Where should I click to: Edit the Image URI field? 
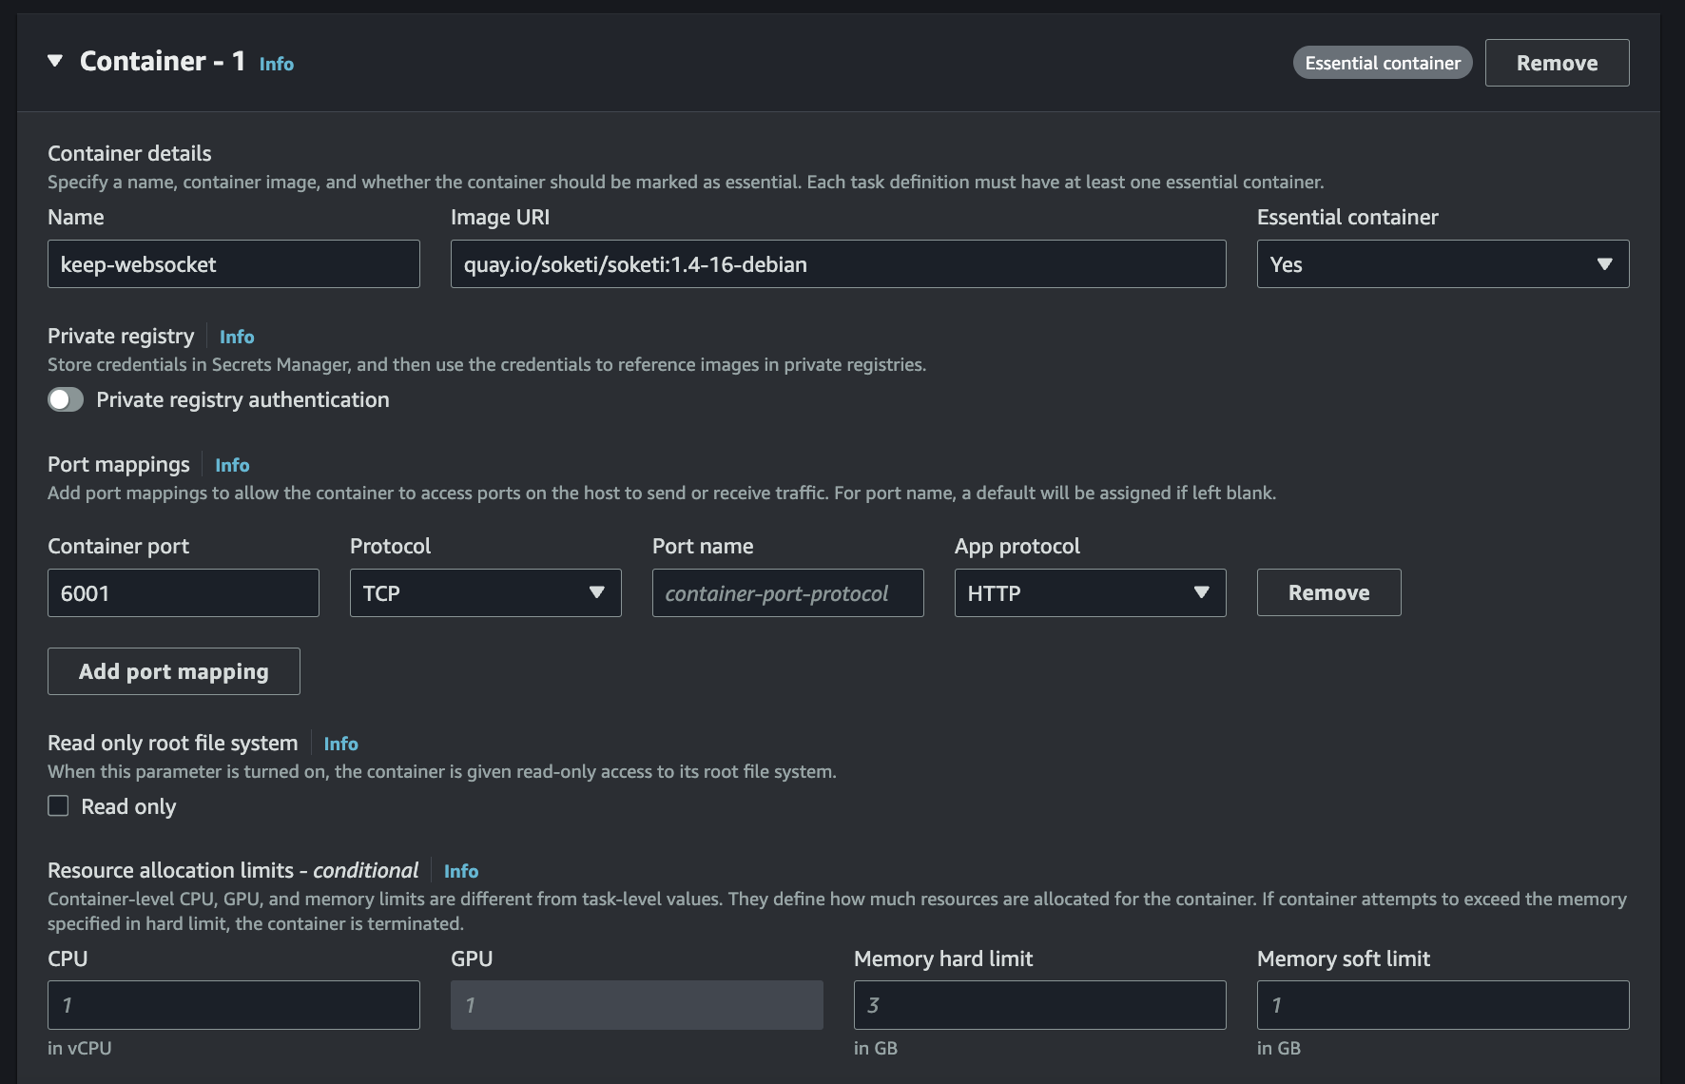838,264
